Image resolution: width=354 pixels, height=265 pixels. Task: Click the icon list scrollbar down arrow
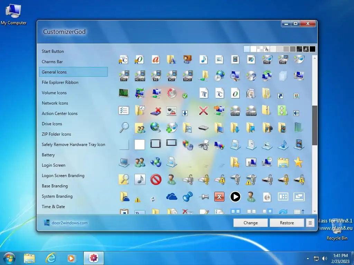315,212
